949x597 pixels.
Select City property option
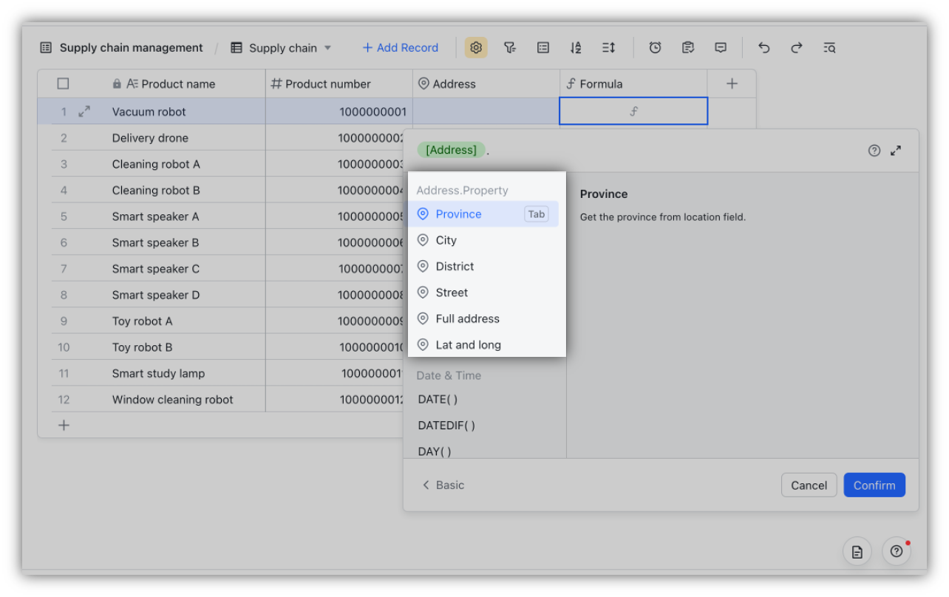(x=483, y=240)
